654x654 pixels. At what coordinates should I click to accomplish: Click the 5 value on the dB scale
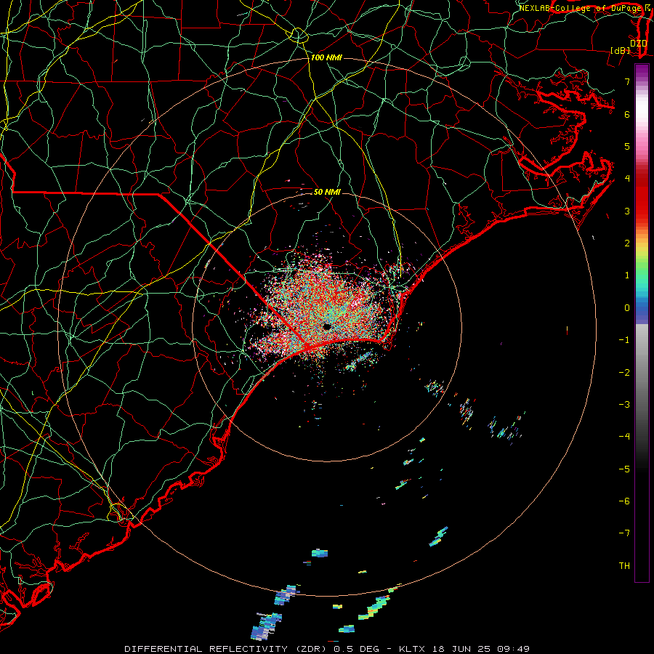click(627, 146)
